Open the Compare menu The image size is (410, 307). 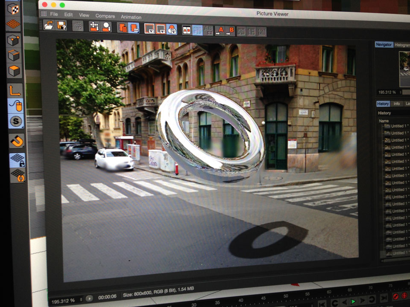coord(105,16)
